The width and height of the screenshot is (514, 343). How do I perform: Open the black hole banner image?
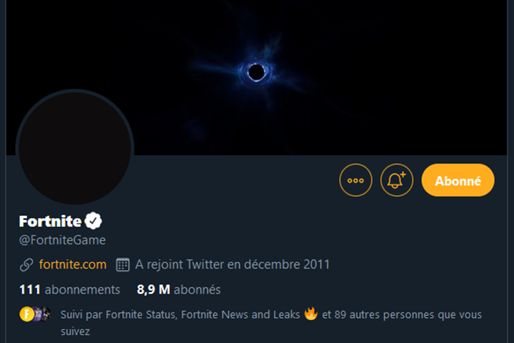tap(256, 71)
